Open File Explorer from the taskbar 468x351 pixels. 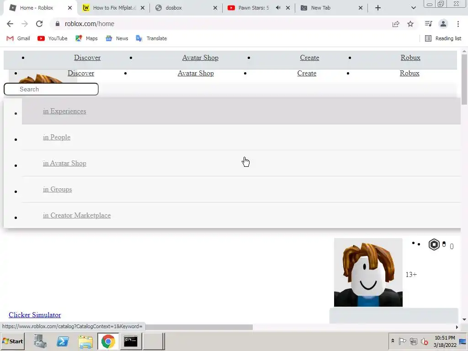85,341
